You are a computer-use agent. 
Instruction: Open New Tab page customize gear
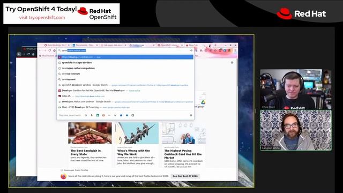232,63
